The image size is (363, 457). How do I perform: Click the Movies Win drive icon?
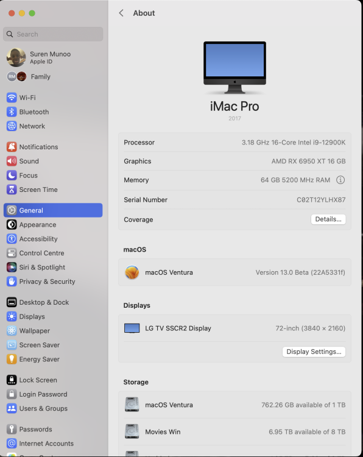[132, 431]
